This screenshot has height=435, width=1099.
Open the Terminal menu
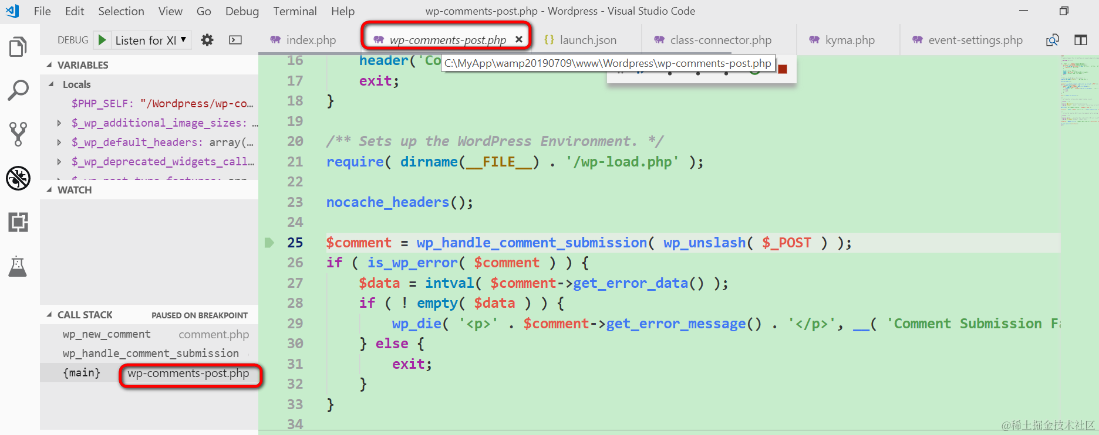click(295, 11)
